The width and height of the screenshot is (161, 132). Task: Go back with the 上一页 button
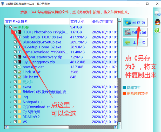[135, 42]
